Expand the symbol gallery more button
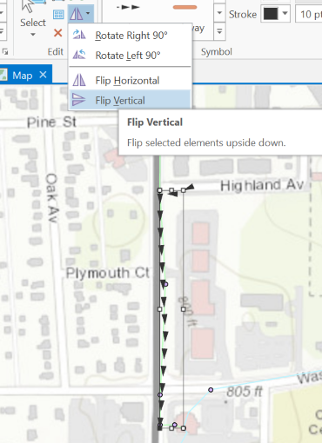322x443 pixels. (x=219, y=31)
